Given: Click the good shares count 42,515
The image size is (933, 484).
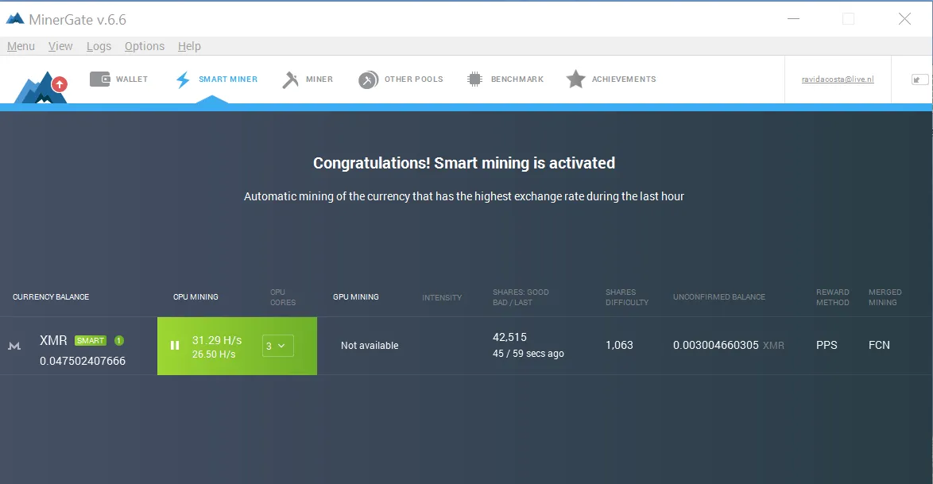Looking at the screenshot, I should [509, 337].
